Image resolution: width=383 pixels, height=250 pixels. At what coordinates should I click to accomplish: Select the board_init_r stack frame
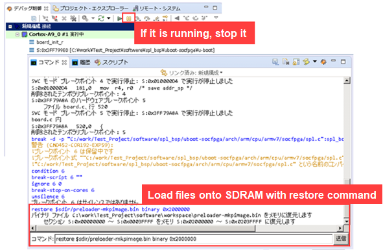tap(50, 42)
